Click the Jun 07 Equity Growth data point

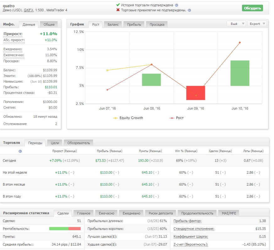pos(107,70)
